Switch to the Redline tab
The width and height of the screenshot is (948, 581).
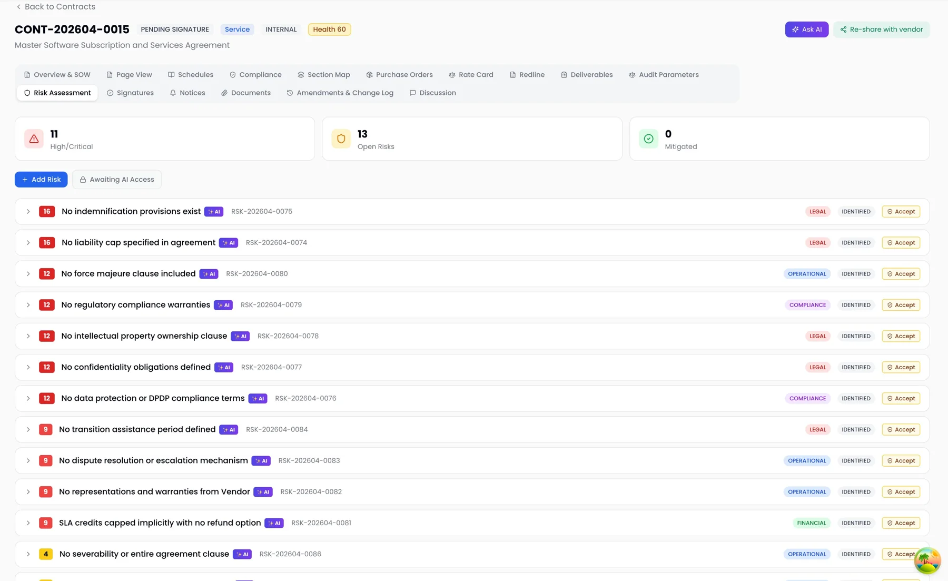tap(527, 75)
